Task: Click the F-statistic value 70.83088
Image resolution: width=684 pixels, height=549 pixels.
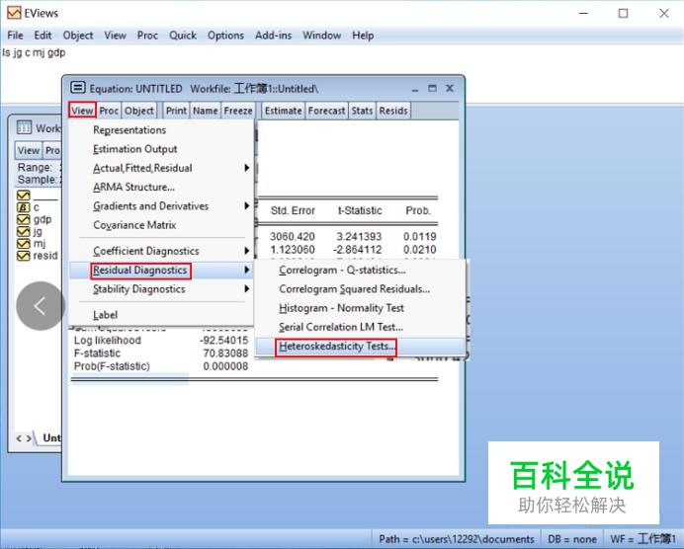Action: (x=225, y=353)
